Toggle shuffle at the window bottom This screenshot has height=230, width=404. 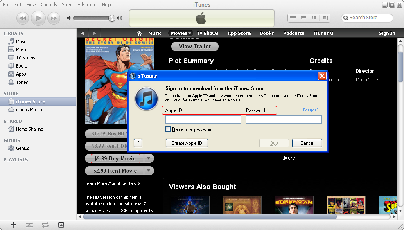coord(29,225)
